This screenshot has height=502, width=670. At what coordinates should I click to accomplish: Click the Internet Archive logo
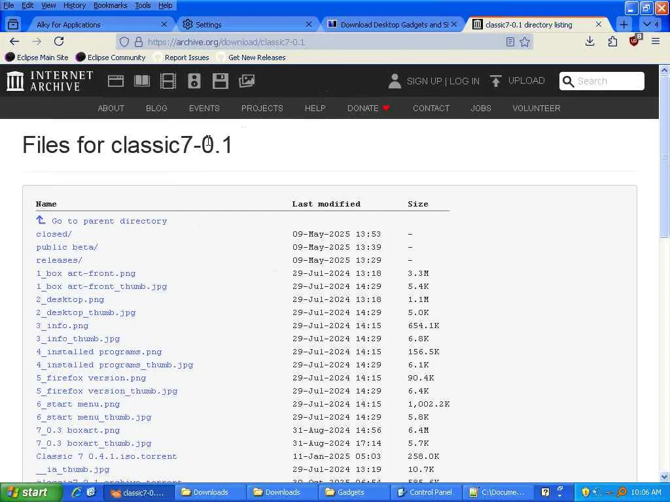50,81
